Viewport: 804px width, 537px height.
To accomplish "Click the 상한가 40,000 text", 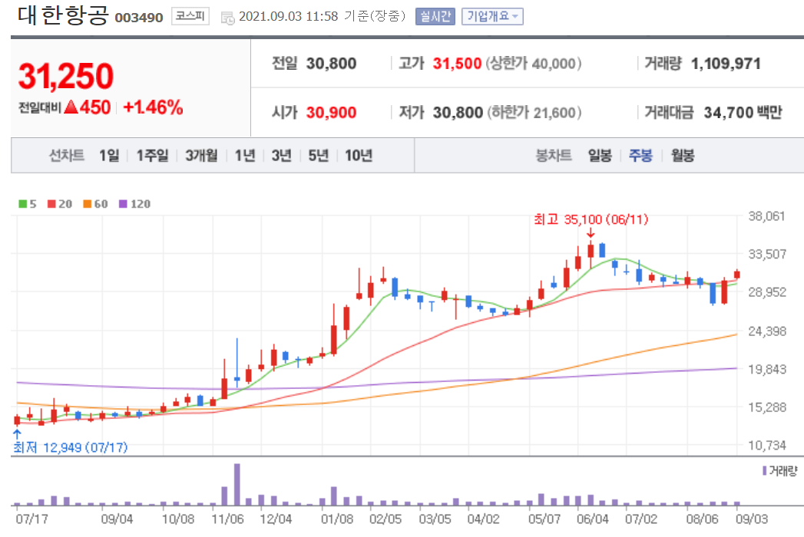I will [x=533, y=64].
